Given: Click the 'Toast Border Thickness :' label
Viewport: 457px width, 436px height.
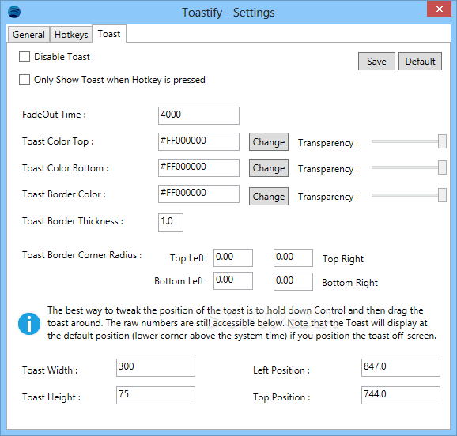Looking at the screenshot, I should click(x=73, y=221).
